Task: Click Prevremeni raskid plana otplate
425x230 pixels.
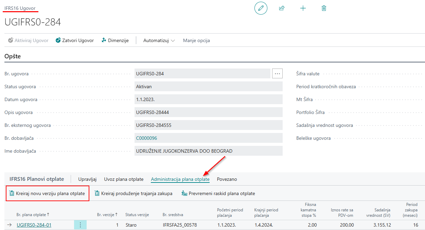Action: tap(218, 193)
